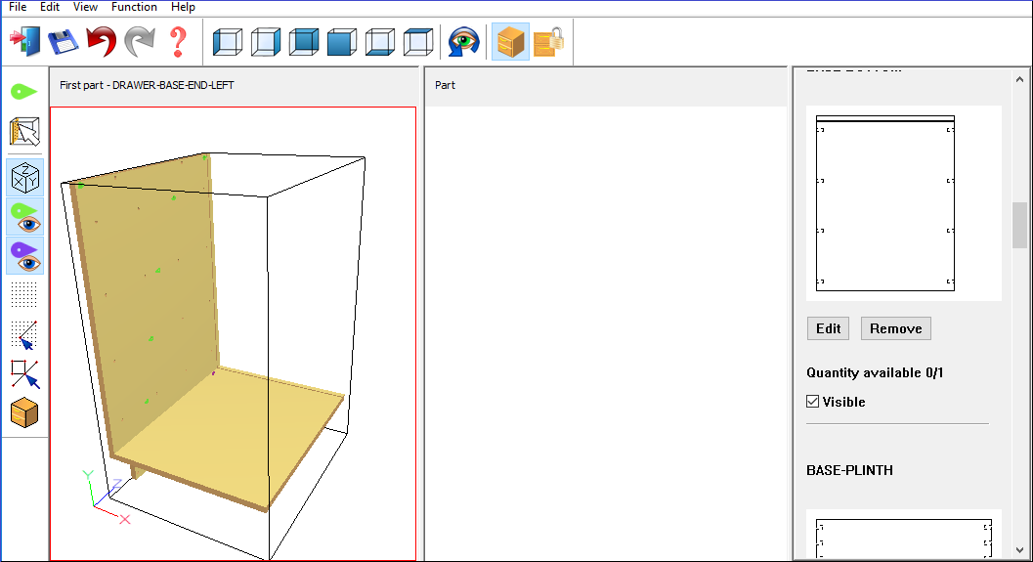This screenshot has width=1033, height=562.
Task: Click the 3D cabinet model viewport
Action: [234, 334]
